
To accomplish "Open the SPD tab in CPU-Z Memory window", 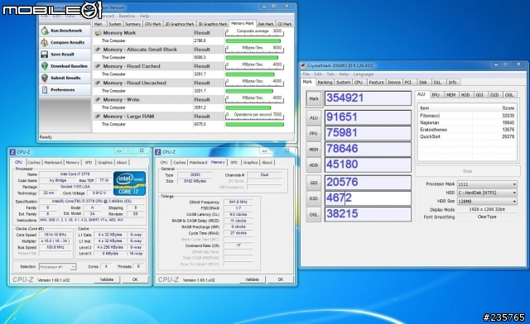I will click(234, 162).
